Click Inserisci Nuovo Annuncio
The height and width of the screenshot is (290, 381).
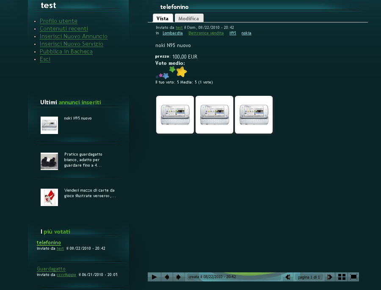click(74, 36)
